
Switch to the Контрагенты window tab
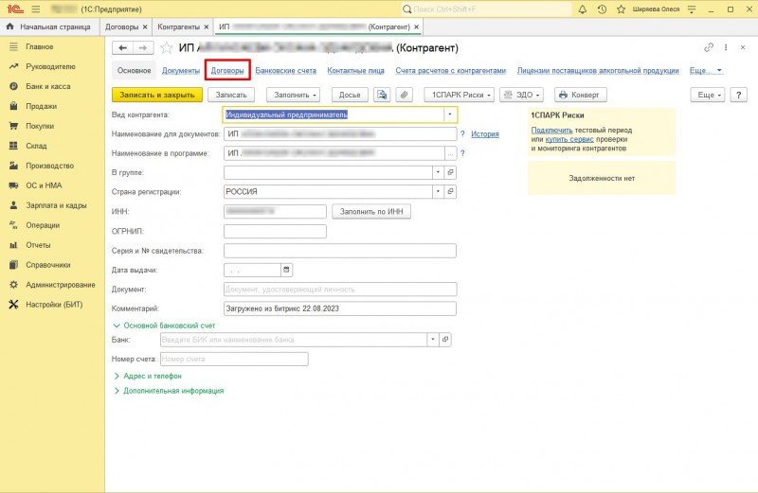178,27
